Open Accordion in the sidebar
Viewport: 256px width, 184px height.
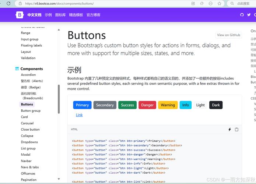click(x=28, y=75)
